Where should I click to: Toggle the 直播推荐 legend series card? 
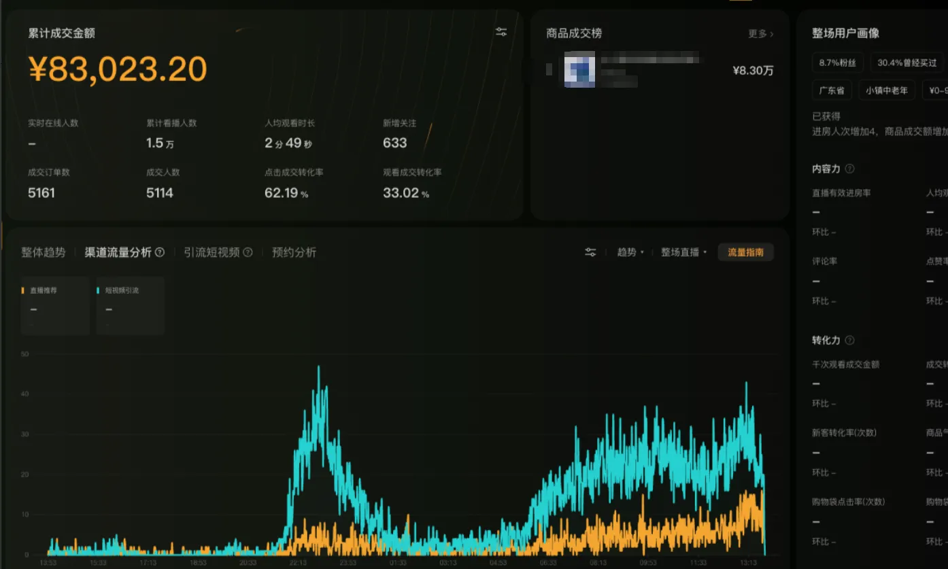point(55,305)
